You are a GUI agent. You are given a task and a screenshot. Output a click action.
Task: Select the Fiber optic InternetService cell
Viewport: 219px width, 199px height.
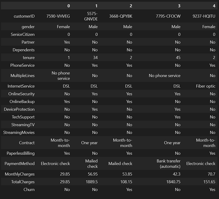(x=206, y=86)
